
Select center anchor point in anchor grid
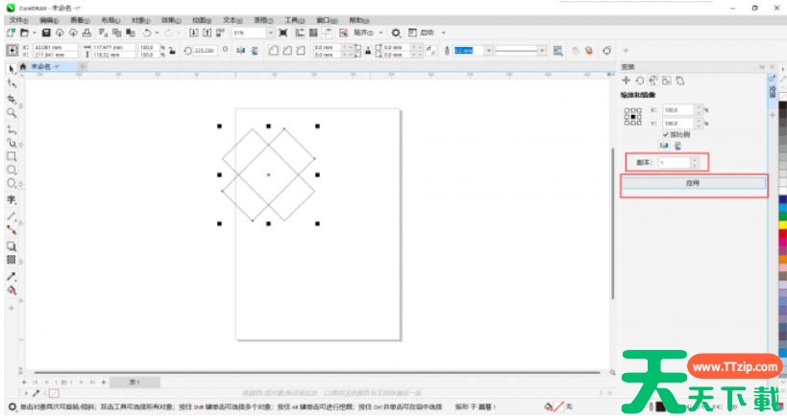[x=633, y=116]
